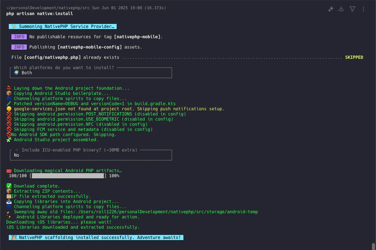Click the INFO badge beside 'Publishing' line
The width and height of the screenshot is (376, 250).
[x=19, y=47]
